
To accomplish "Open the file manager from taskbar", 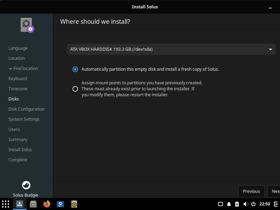I will pyautogui.click(x=33, y=204).
